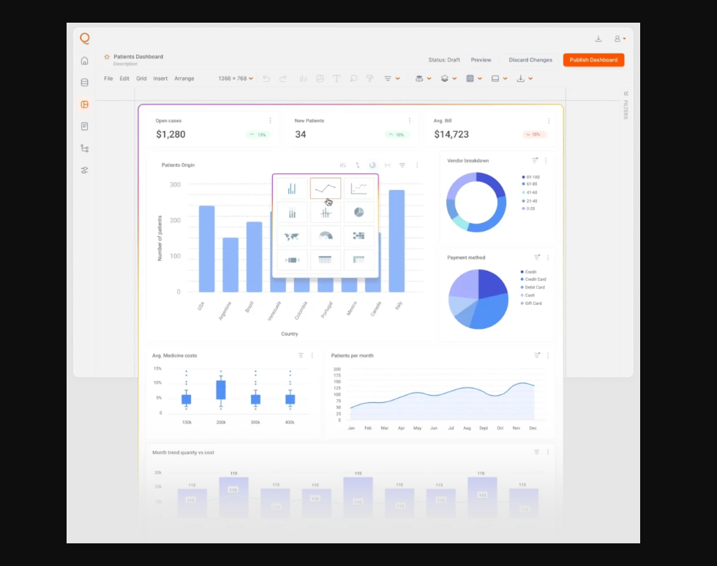This screenshot has width=717, height=566.
Task: Select the gauge chart type option
Action: point(325,236)
